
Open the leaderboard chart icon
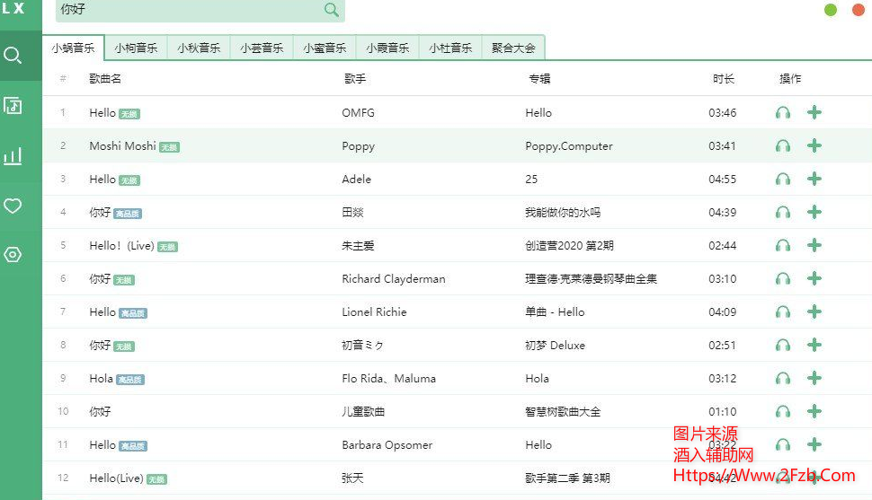[x=13, y=157]
